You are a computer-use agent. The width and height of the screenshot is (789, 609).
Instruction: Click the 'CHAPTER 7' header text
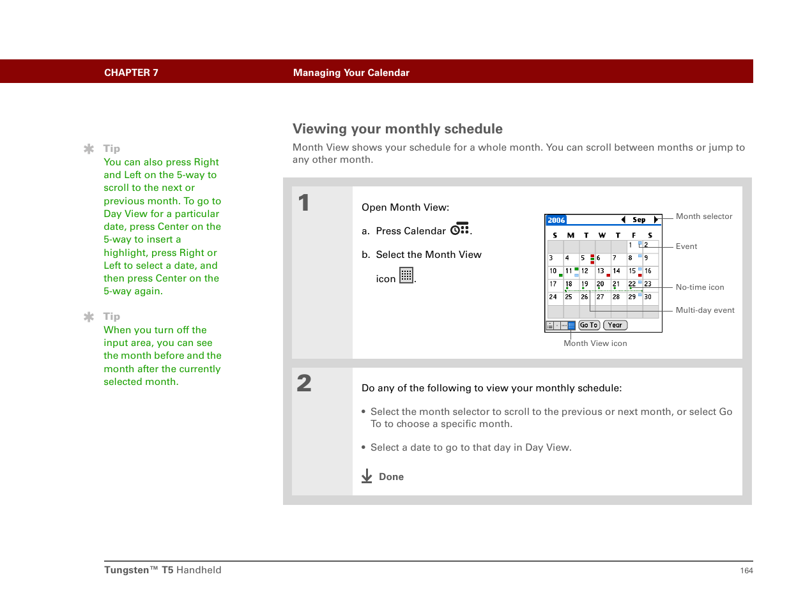click(x=131, y=73)
